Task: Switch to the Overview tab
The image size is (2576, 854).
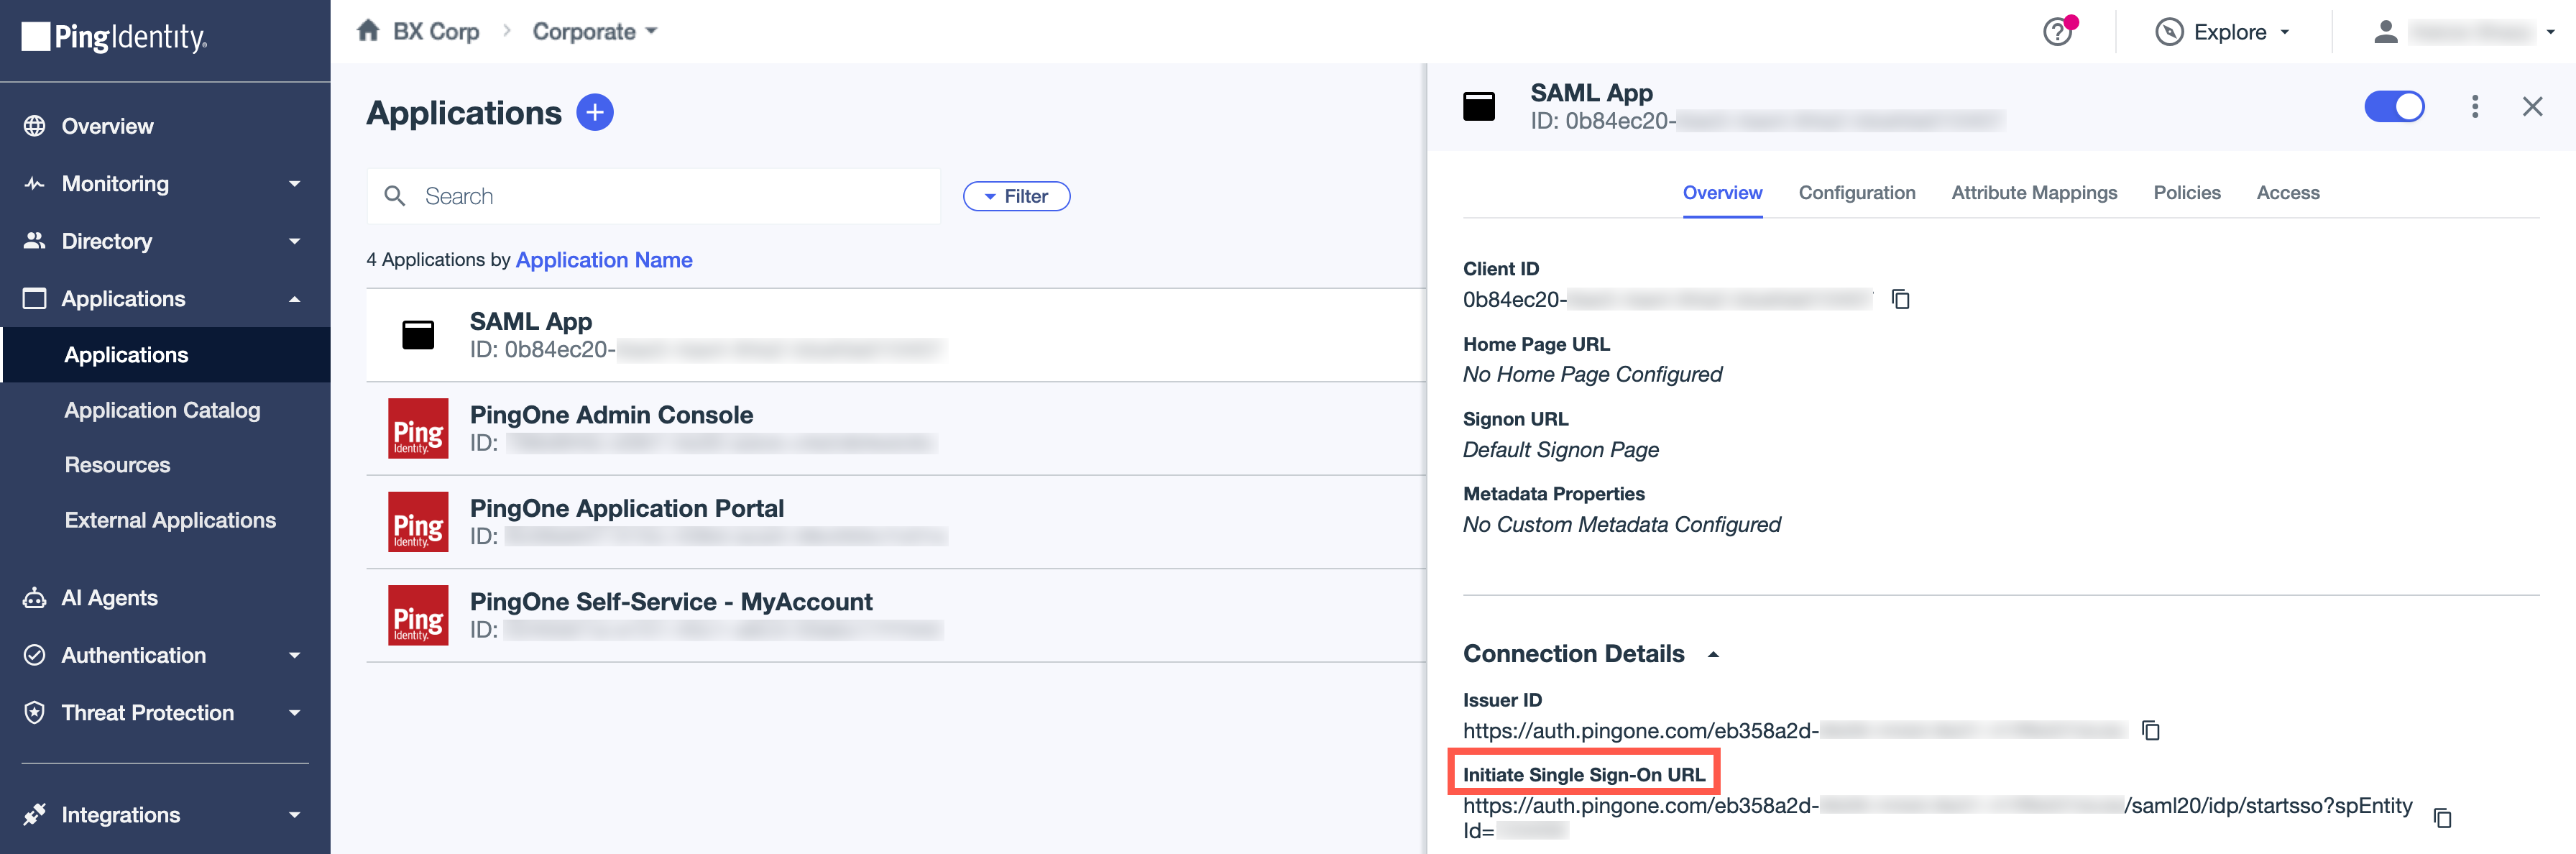Action: tap(1722, 193)
